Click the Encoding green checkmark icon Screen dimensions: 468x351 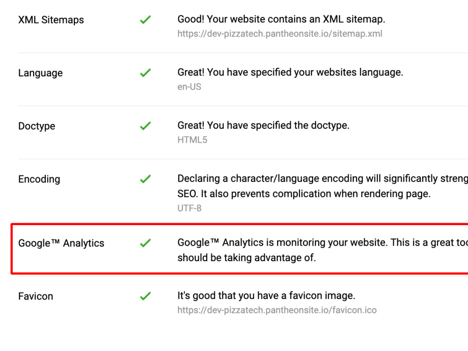point(146,179)
